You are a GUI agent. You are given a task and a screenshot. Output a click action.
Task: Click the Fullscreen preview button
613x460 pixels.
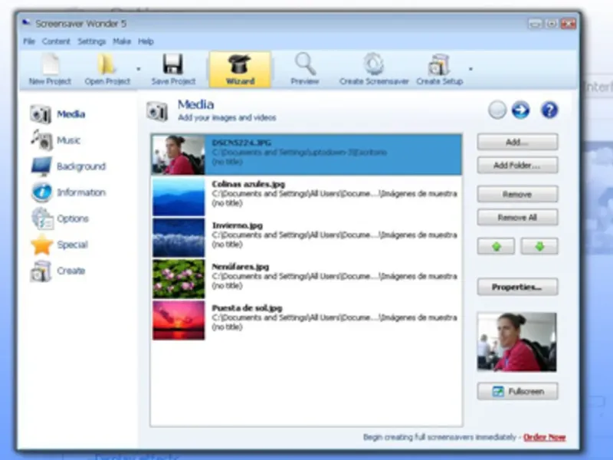(x=517, y=391)
